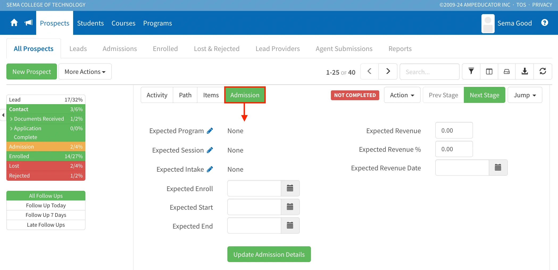Select Late Follow Ups filter
The image size is (558, 270).
(x=46, y=225)
